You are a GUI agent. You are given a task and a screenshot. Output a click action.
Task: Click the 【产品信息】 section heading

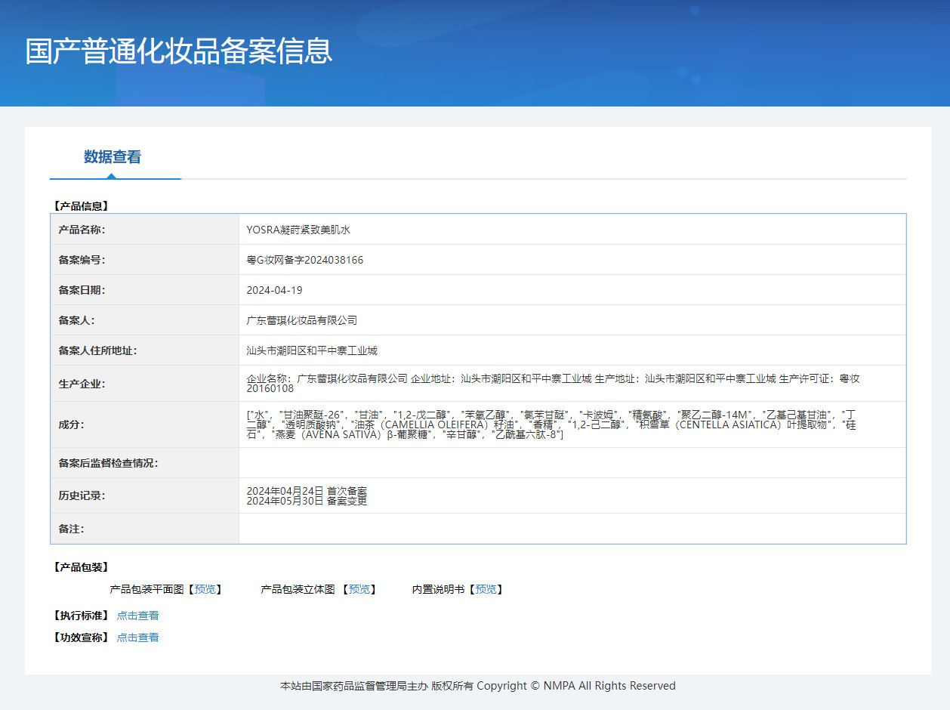(x=81, y=205)
